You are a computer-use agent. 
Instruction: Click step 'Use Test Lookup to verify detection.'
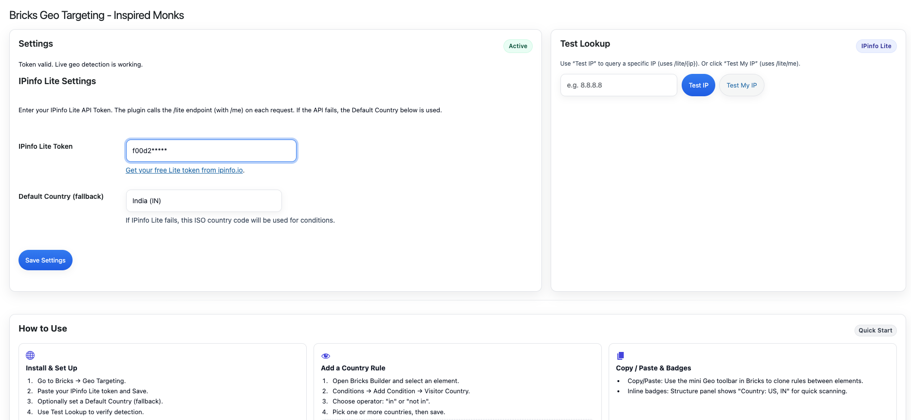91,412
